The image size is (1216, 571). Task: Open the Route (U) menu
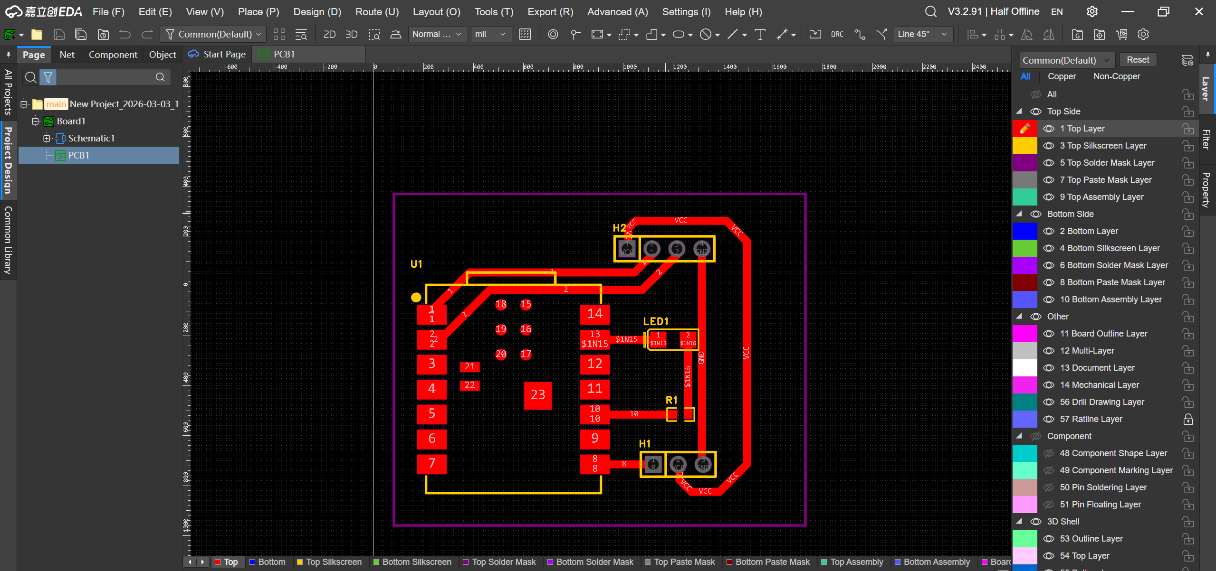[377, 11]
